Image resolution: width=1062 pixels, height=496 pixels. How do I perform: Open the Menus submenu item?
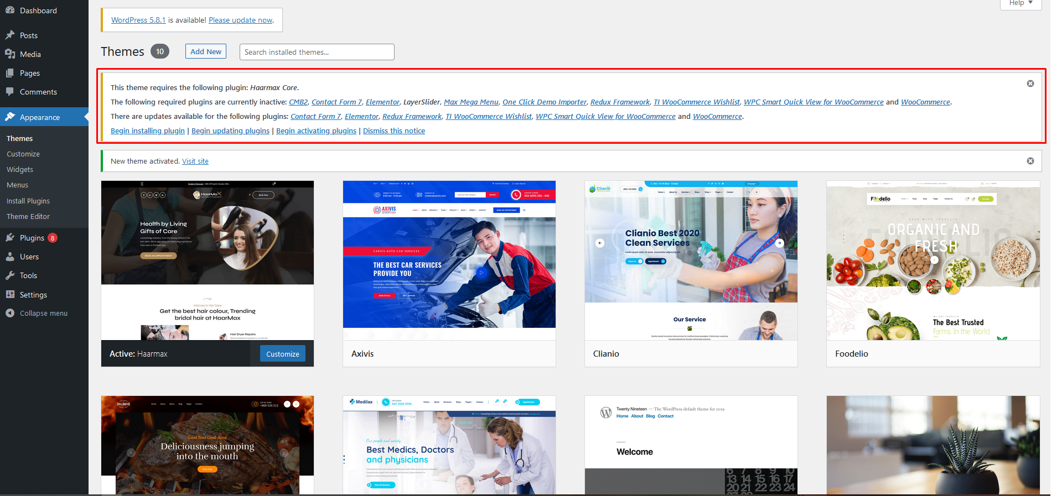[x=17, y=185]
